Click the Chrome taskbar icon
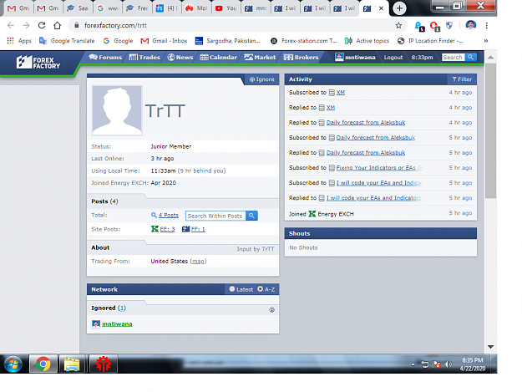Image resolution: width=522 pixels, height=392 pixels. (43, 364)
